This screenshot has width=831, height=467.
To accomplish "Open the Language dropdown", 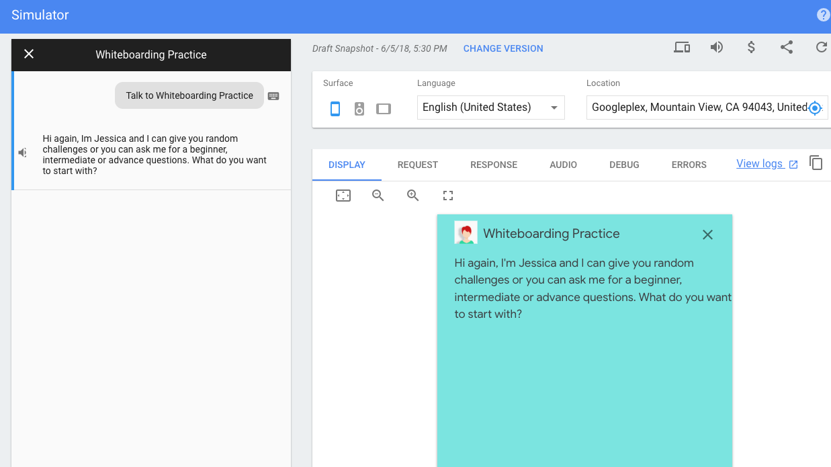I will point(491,108).
